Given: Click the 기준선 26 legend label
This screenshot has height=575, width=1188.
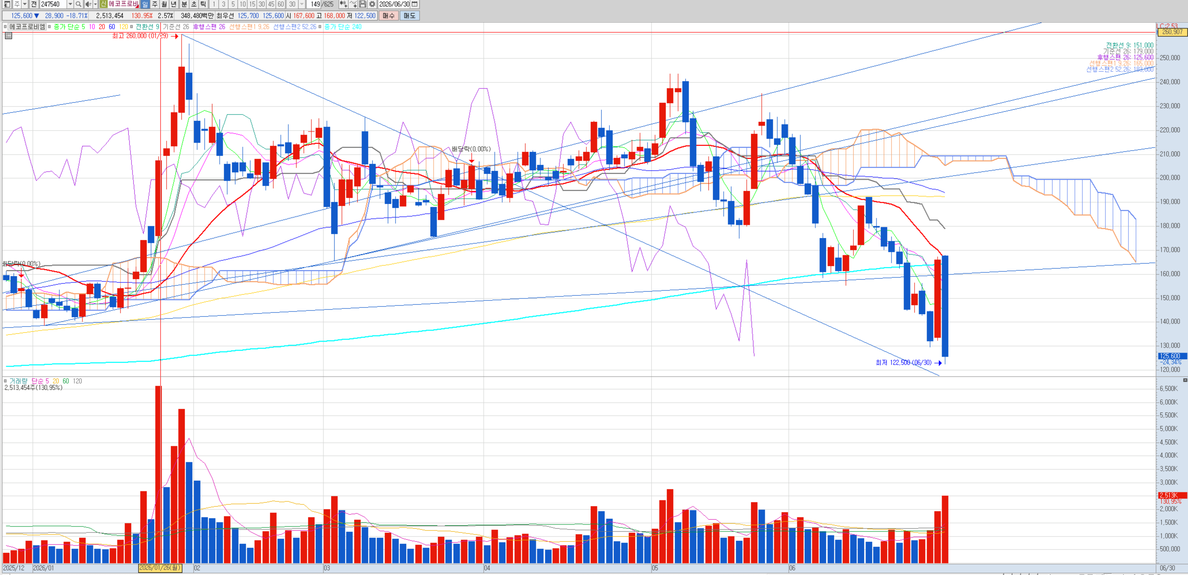Looking at the screenshot, I should point(176,27).
